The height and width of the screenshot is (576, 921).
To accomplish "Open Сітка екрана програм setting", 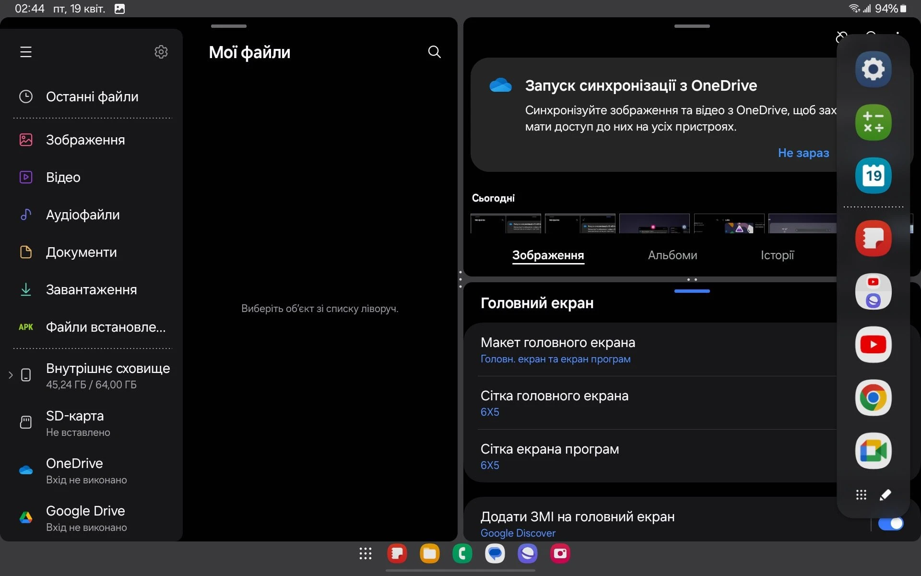I will click(650, 456).
